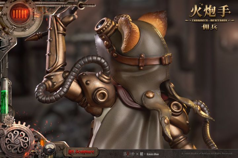Viewport: 238px width, 158px height.
Task: Click the 佣兵 label under the subtitle
Action: [x=210, y=27]
